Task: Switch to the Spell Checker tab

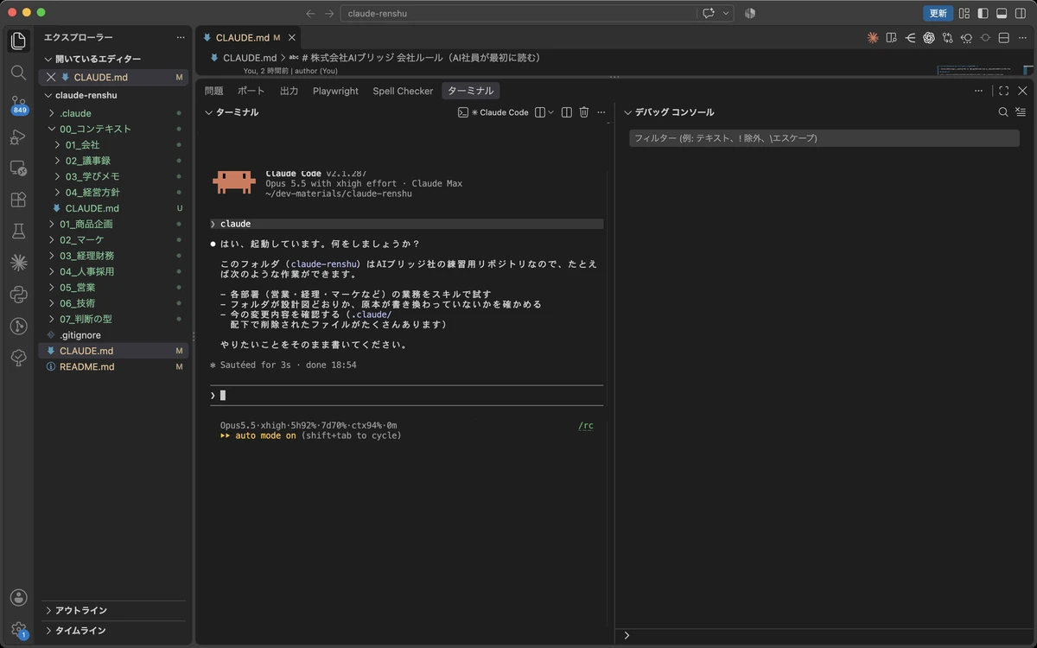Action: [x=403, y=91]
